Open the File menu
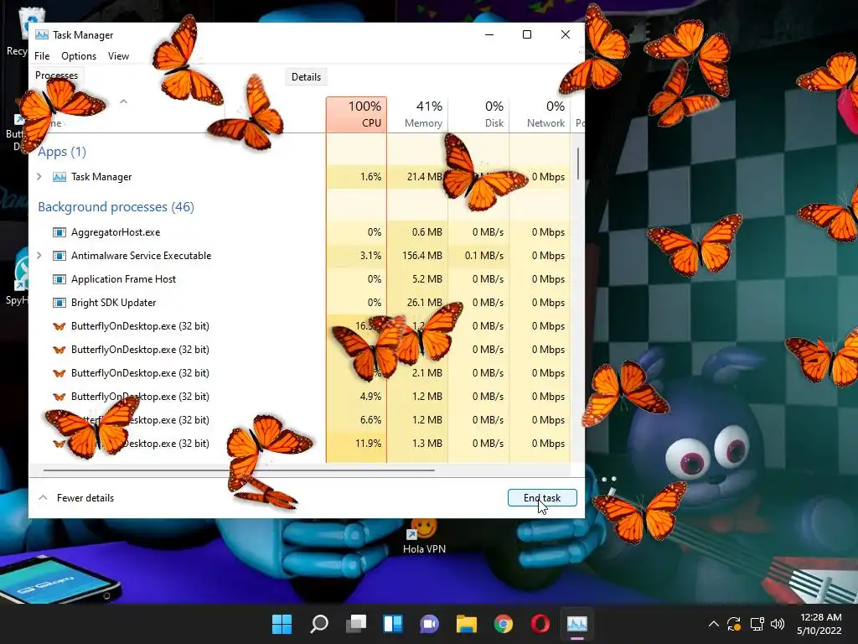This screenshot has height=644, width=858. click(x=42, y=56)
